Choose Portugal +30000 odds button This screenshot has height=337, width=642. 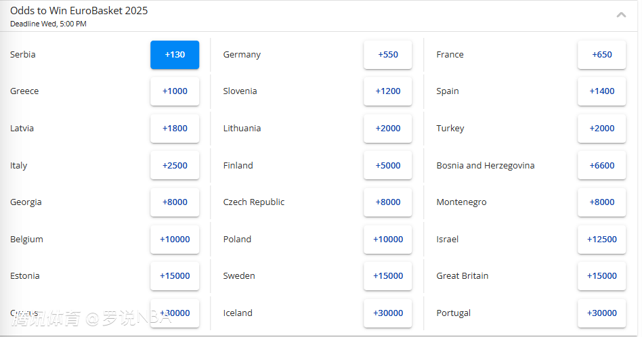602,313
